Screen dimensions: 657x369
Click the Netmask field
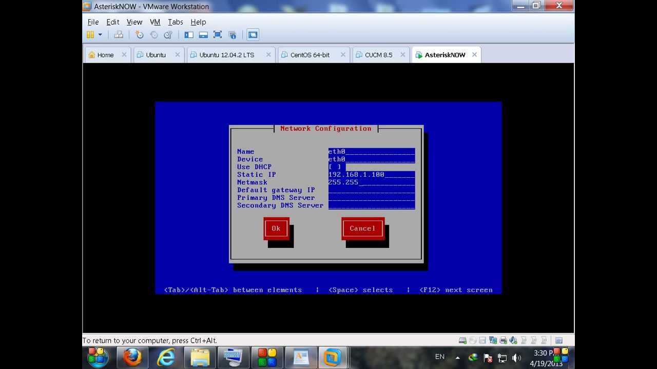click(372, 182)
